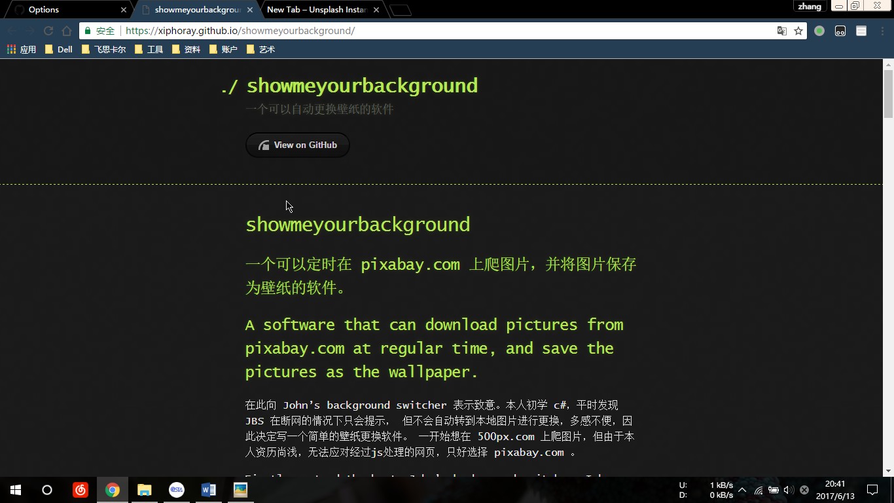The height and width of the screenshot is (503, 894).
Task: Open the volume control in system tray
Action: [x=788, y=490]
